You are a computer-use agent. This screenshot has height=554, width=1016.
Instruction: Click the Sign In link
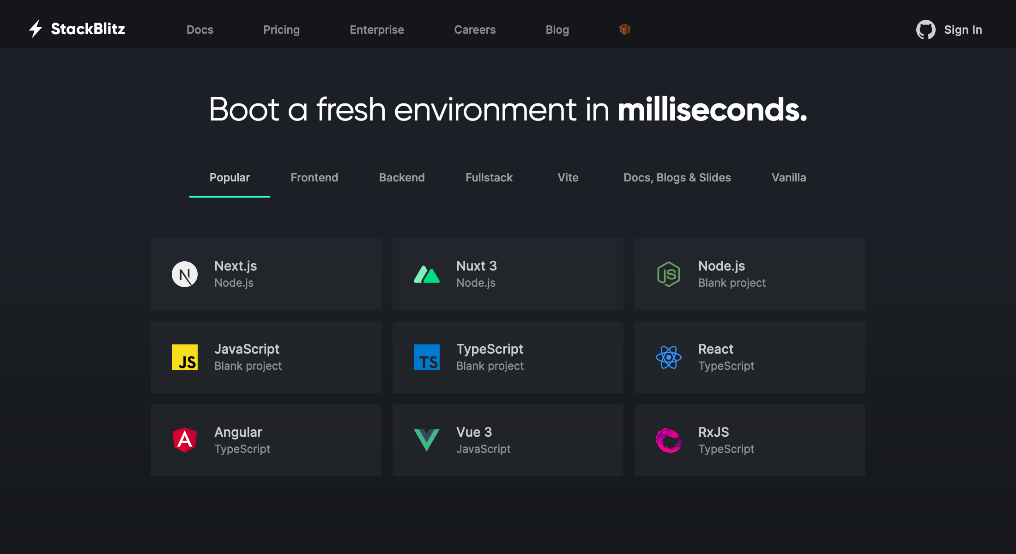pyautogui.click(x=963, y=30)
